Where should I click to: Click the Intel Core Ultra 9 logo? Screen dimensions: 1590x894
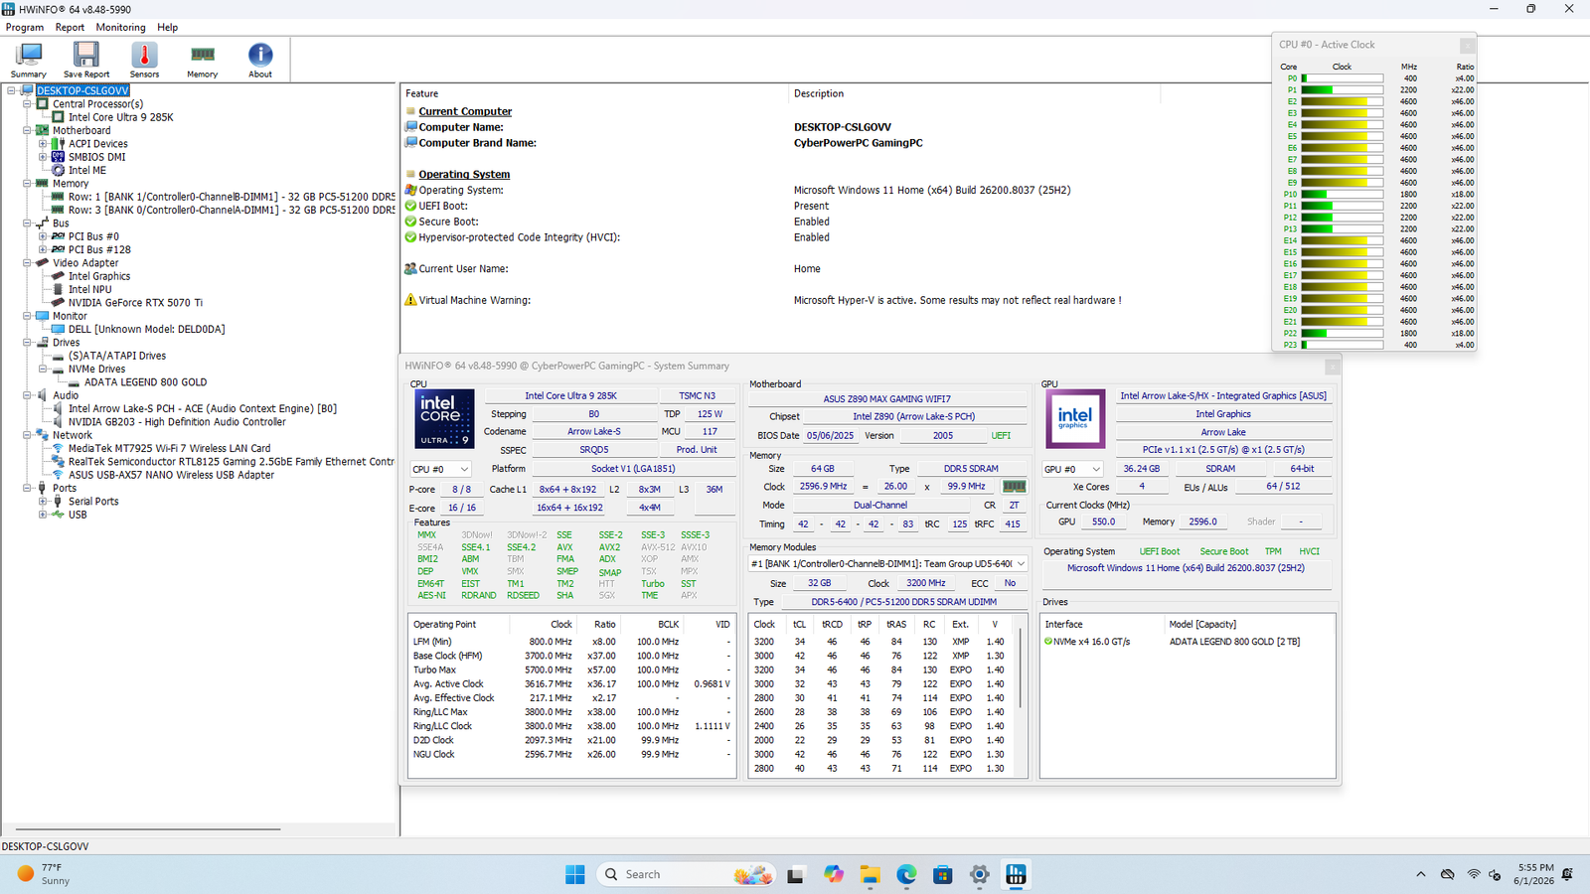coord(444,418)
